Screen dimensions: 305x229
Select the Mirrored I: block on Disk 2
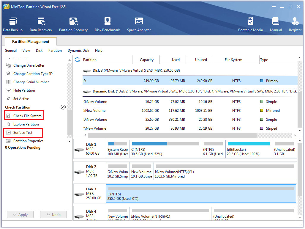[225, 171]
